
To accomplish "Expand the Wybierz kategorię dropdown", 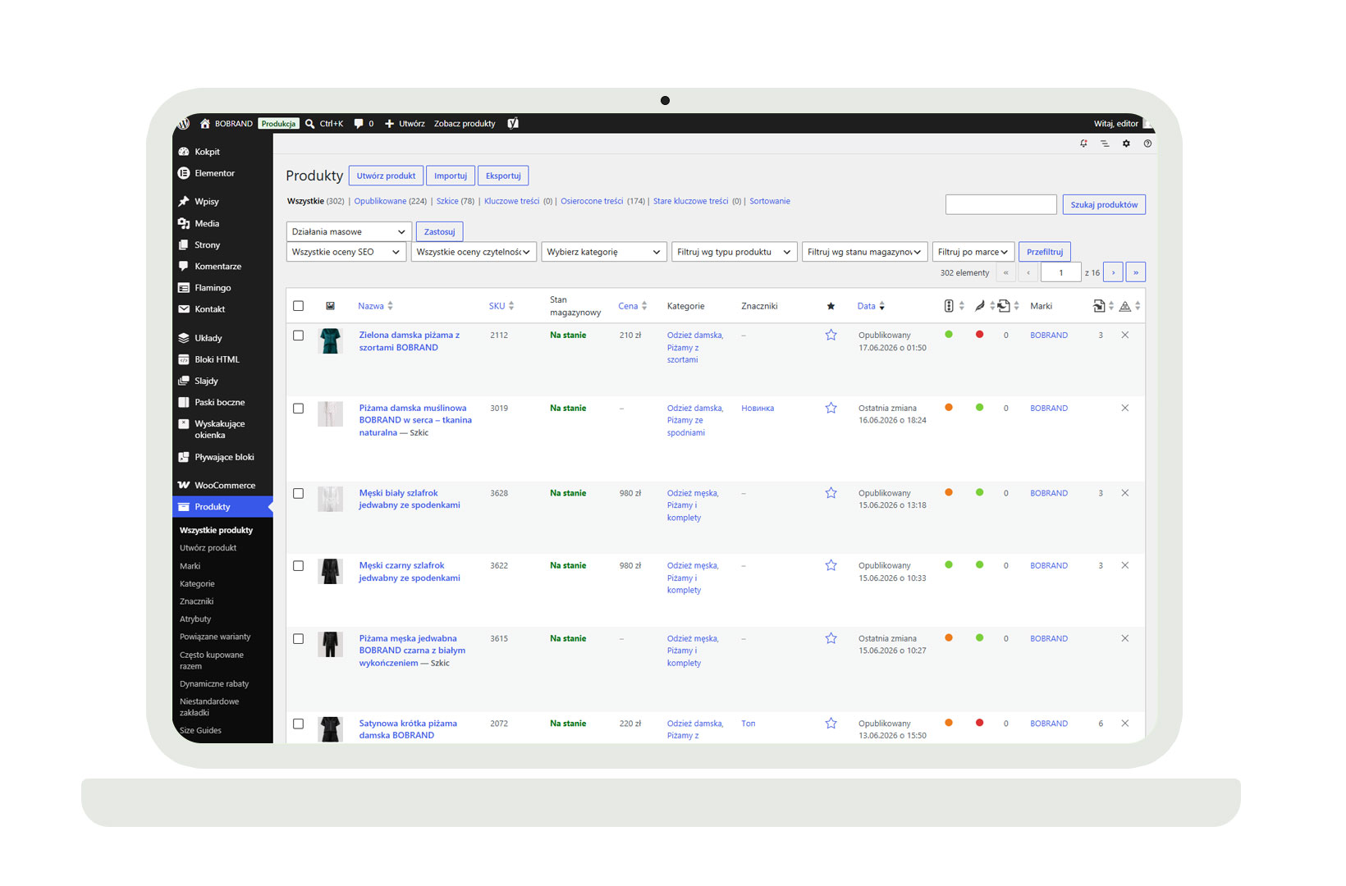I will click(603, 252).
